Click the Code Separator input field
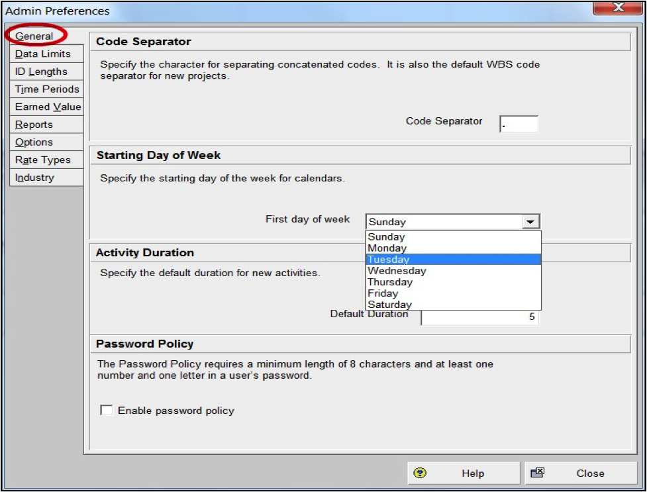This screenshot has height=492, width=647. point(519,124)
